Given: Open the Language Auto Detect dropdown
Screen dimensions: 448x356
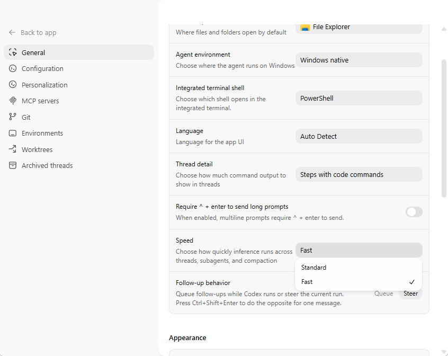Looking at the screenshot, I should click(x=359, y=136).
